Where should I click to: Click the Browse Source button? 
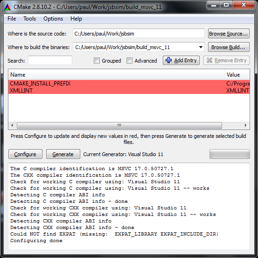point(229,34)
